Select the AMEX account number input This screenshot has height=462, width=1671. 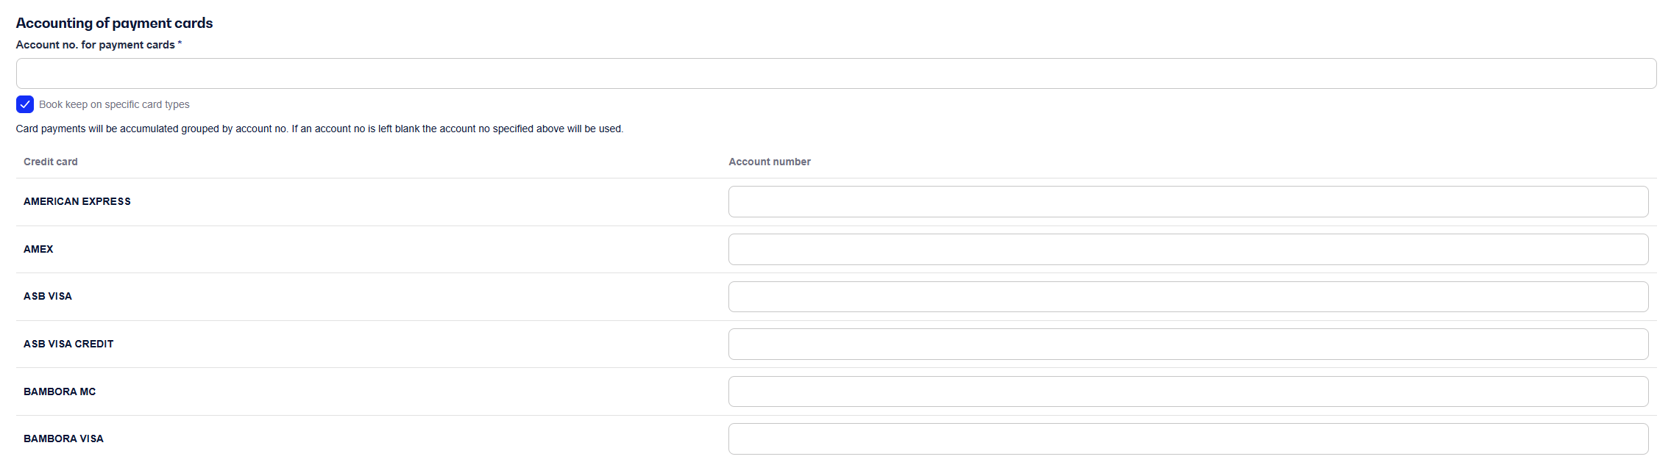(1188, 249)
